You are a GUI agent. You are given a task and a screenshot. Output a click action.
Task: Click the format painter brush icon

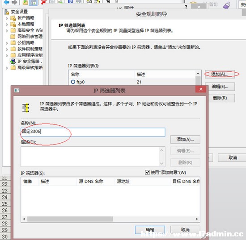pyautogui.click(x=227, y=5)
